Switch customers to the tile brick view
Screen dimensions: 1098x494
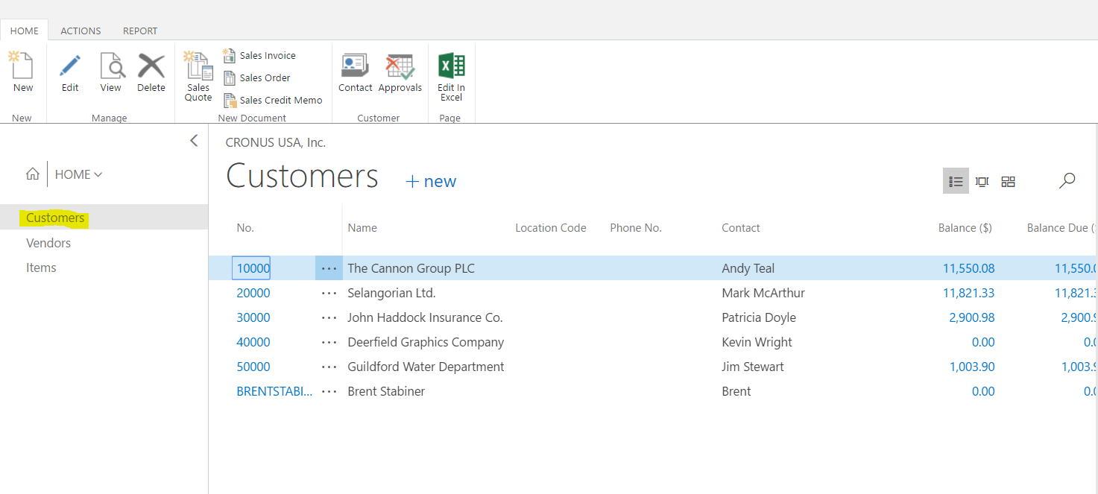1008,180
